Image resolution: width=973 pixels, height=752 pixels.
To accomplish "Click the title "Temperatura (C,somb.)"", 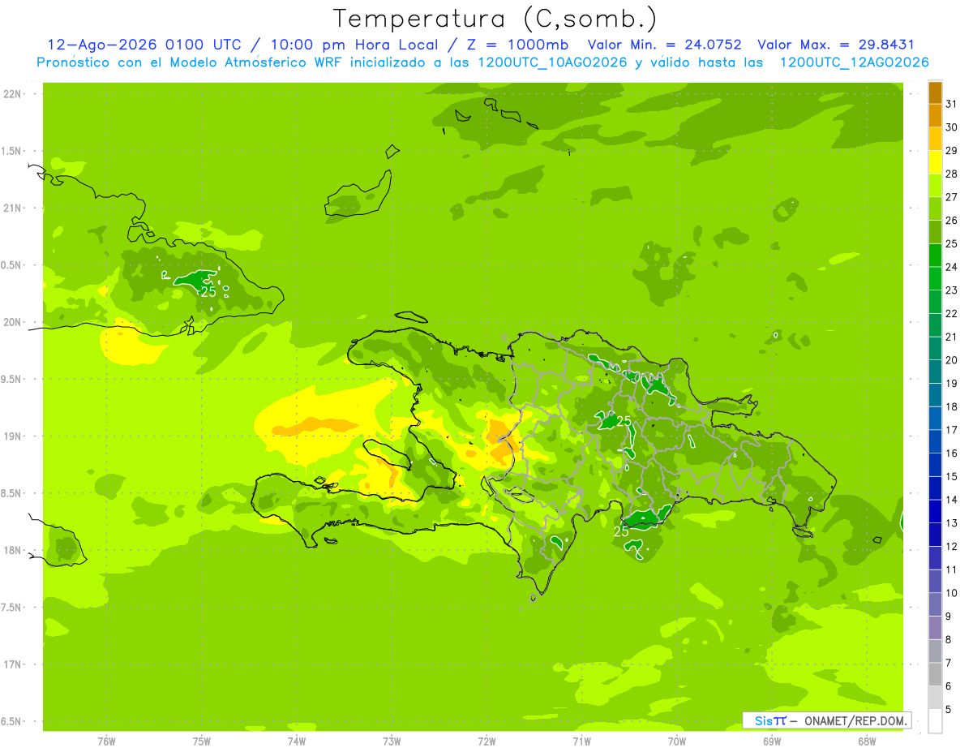I will point(495,19).
